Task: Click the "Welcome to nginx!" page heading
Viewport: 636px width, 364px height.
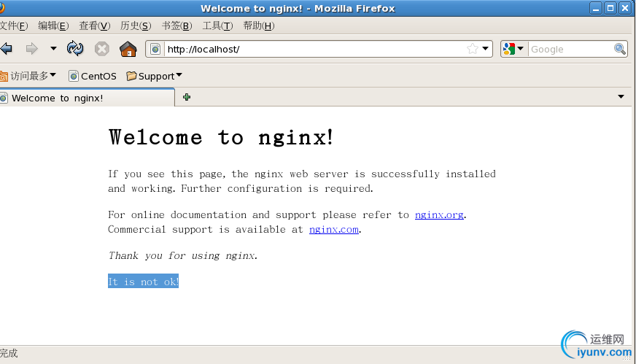Action: pyautogui.click(x=221, y=136)
